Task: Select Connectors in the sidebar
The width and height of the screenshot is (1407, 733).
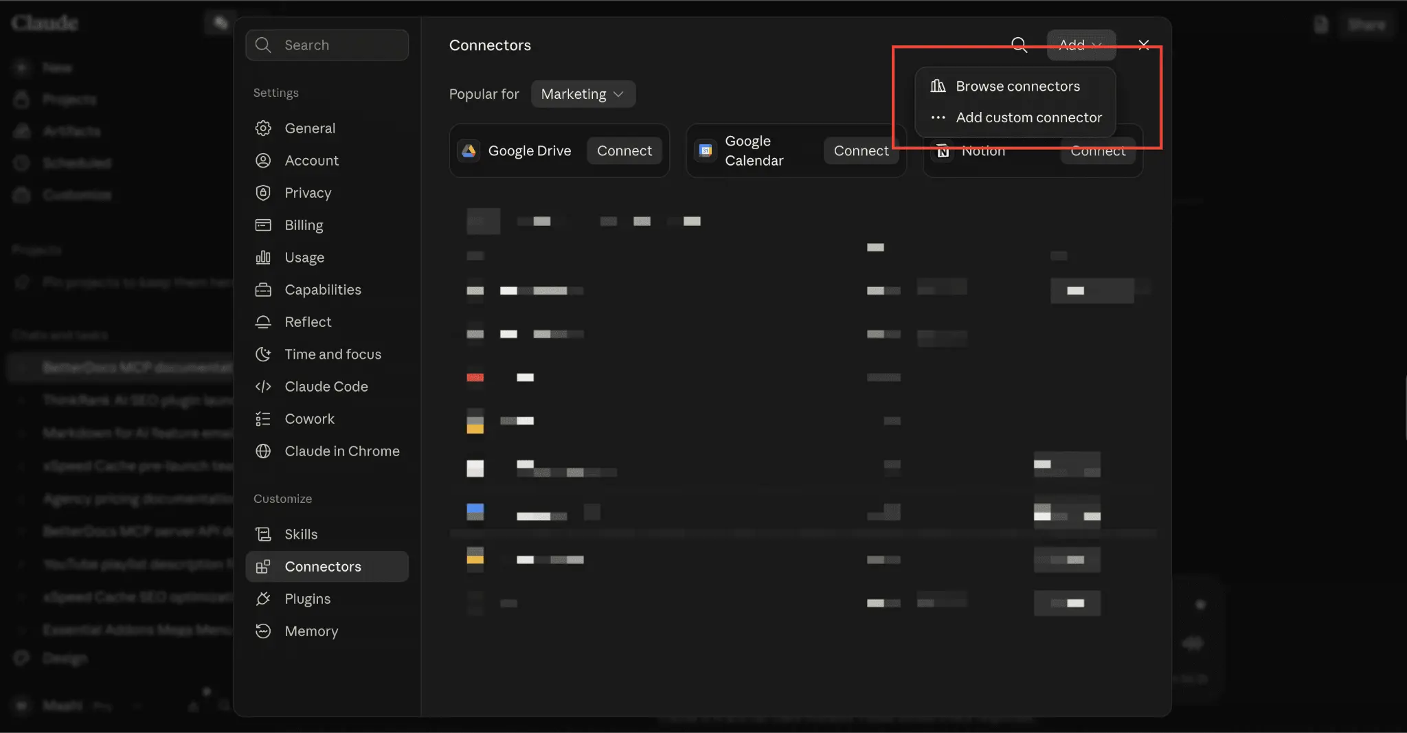Action: click(327, 567)
